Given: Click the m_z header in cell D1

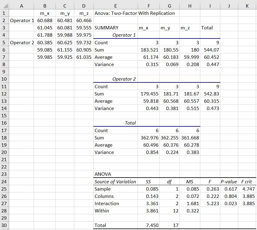Looking at the screenshot, I should [84, 13].
